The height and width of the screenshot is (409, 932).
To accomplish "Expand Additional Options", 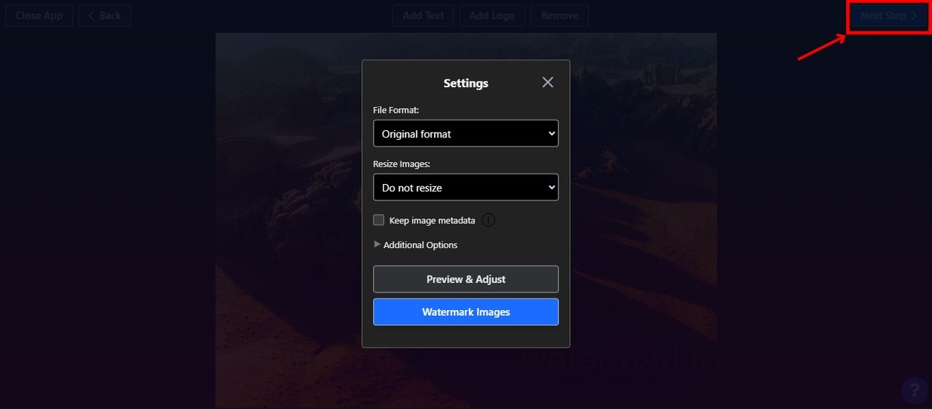I will (416, 245).
